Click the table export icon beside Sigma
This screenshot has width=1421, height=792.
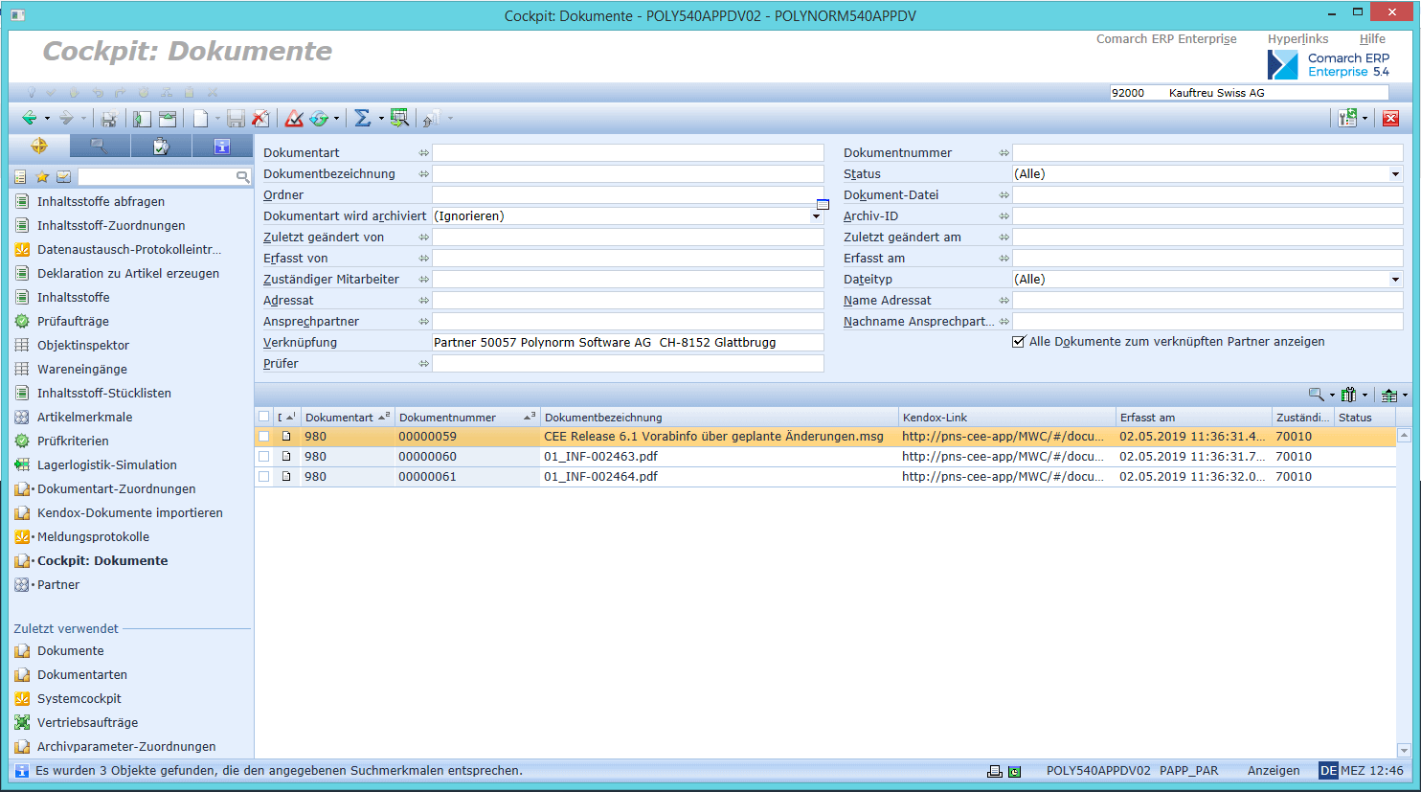(x=399, y=118)
